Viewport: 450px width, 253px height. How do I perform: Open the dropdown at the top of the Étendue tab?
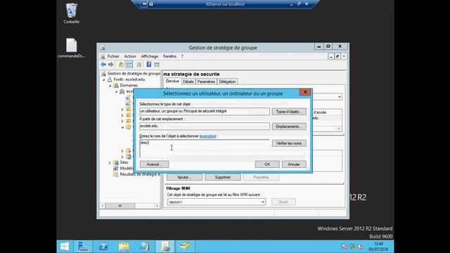coord(340,97)
